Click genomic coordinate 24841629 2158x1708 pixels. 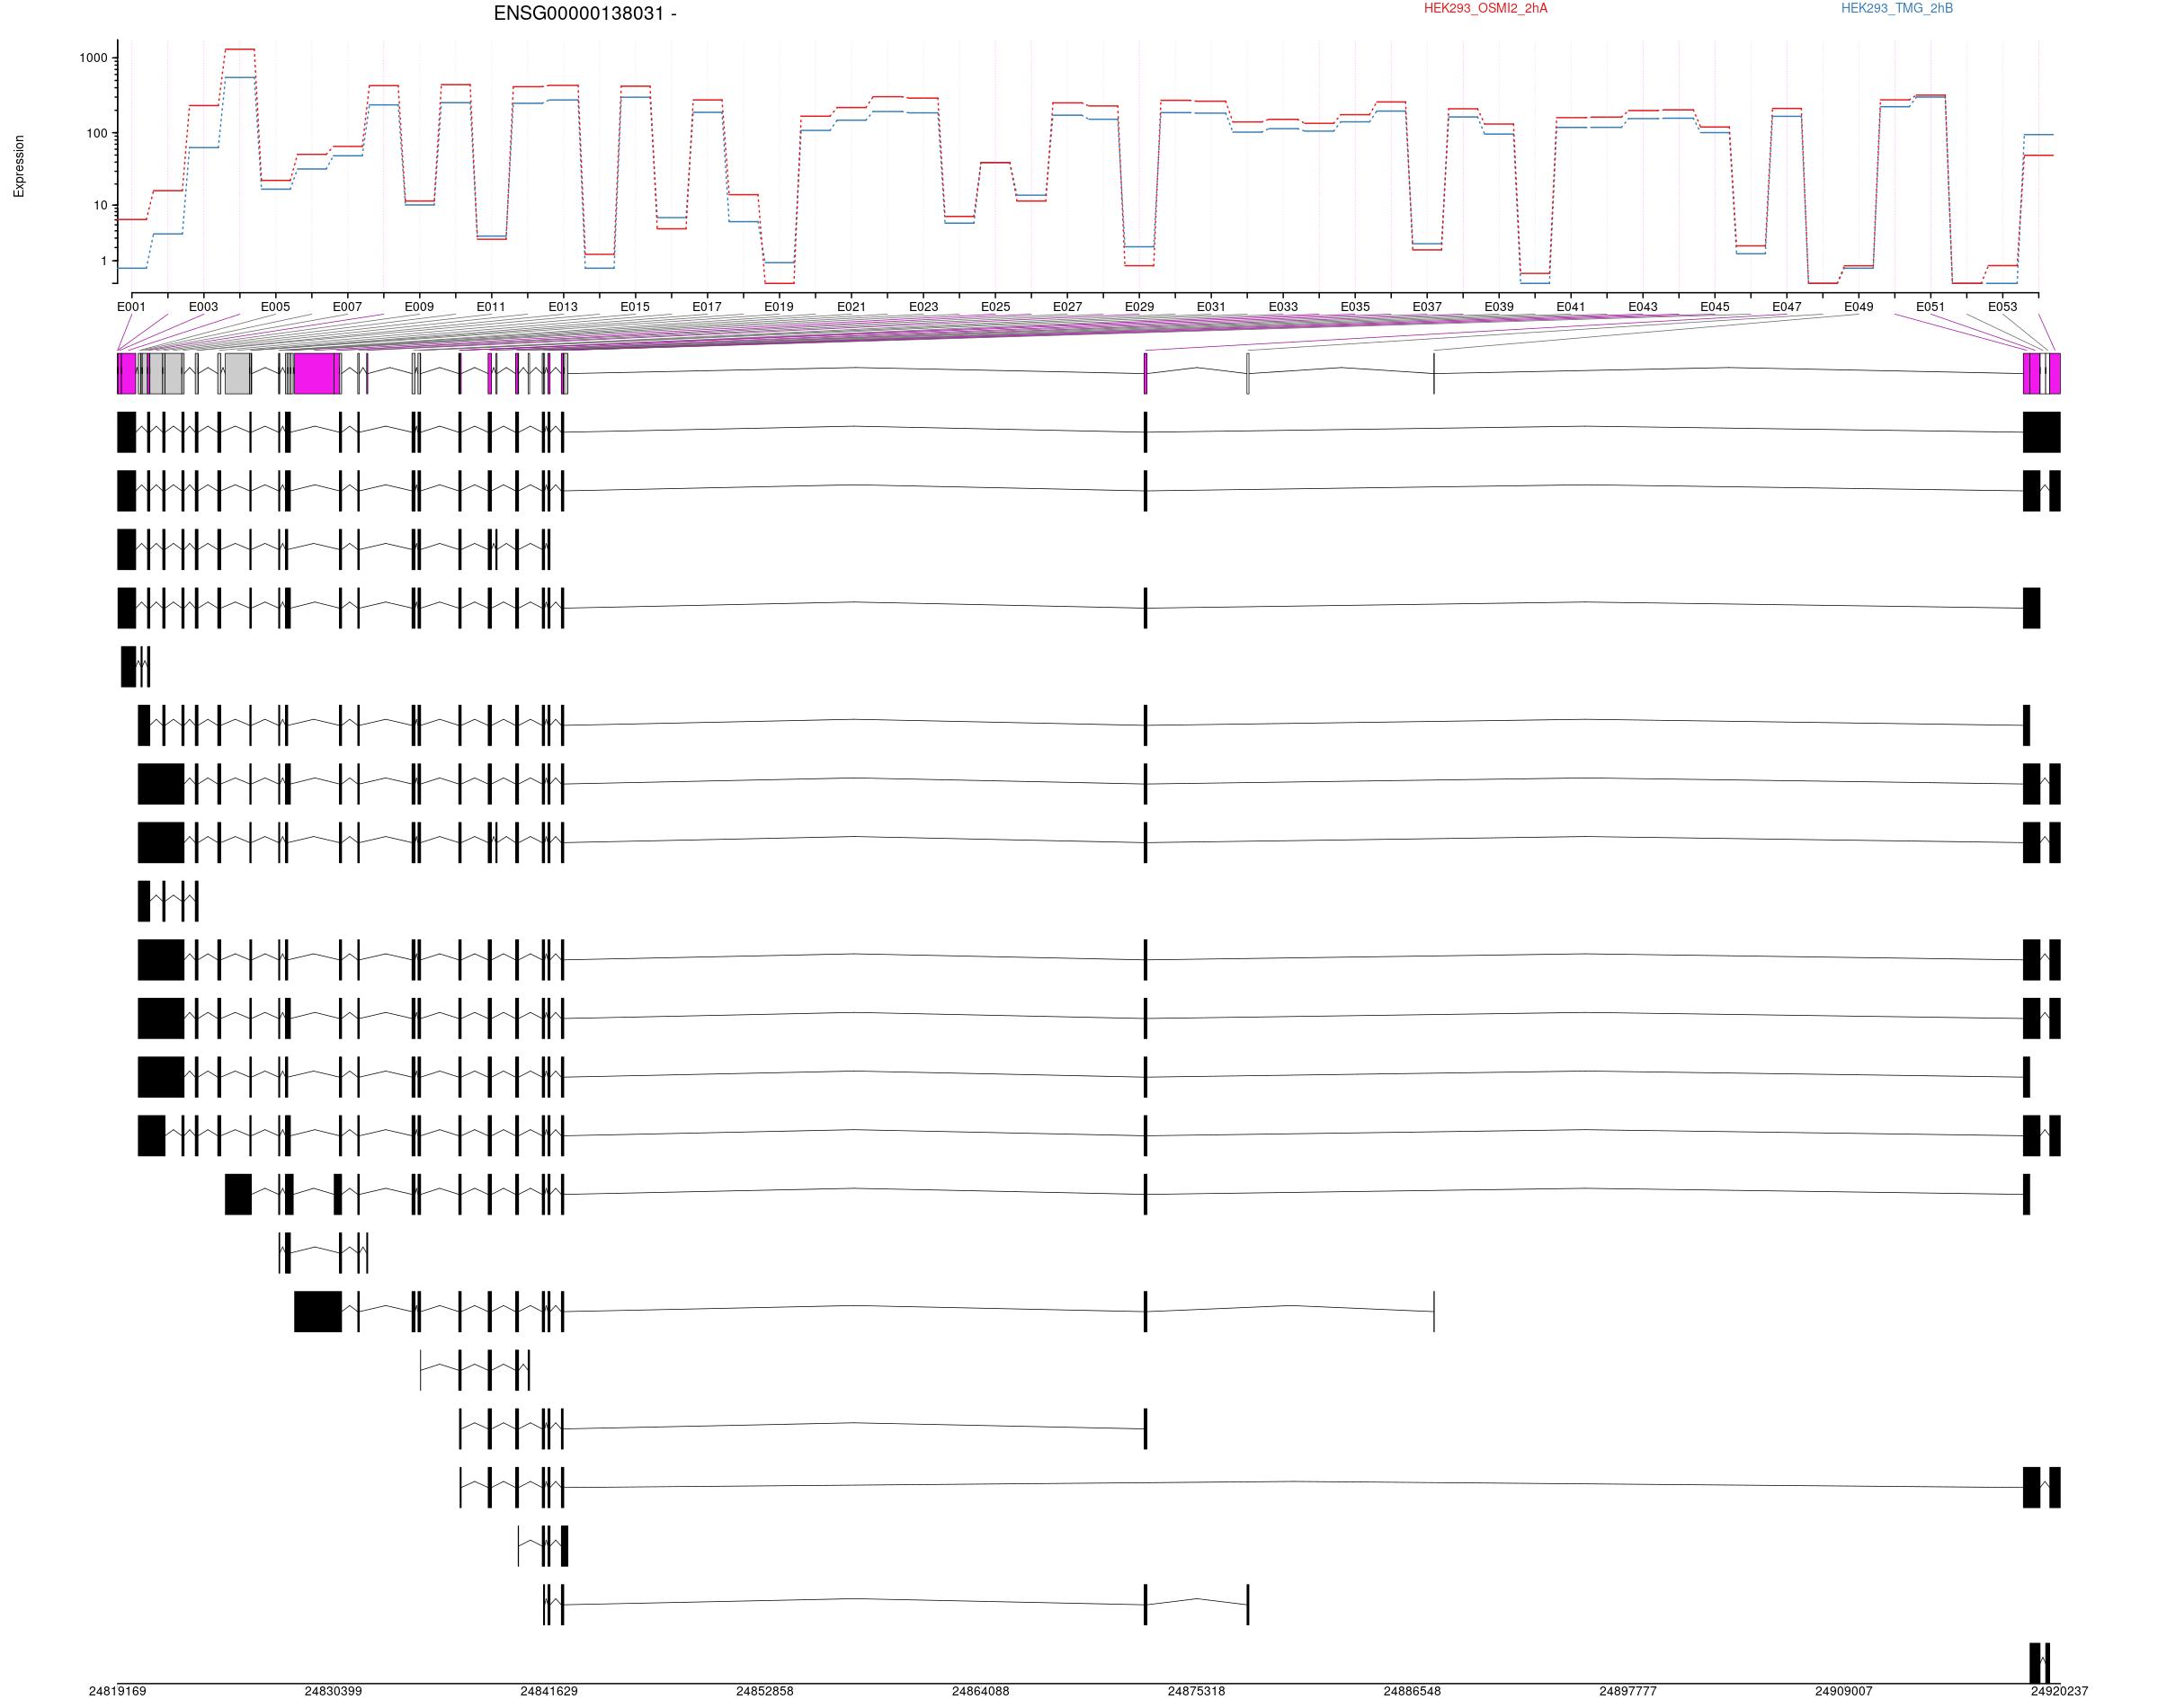click(x=549, y=1691)
